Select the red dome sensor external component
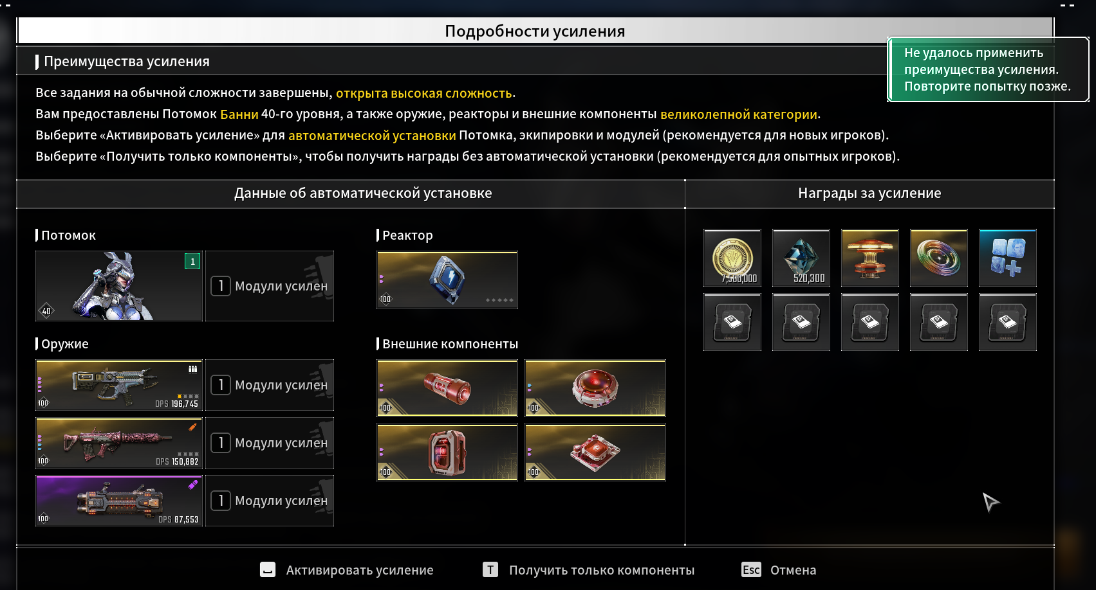 (595, 388)
